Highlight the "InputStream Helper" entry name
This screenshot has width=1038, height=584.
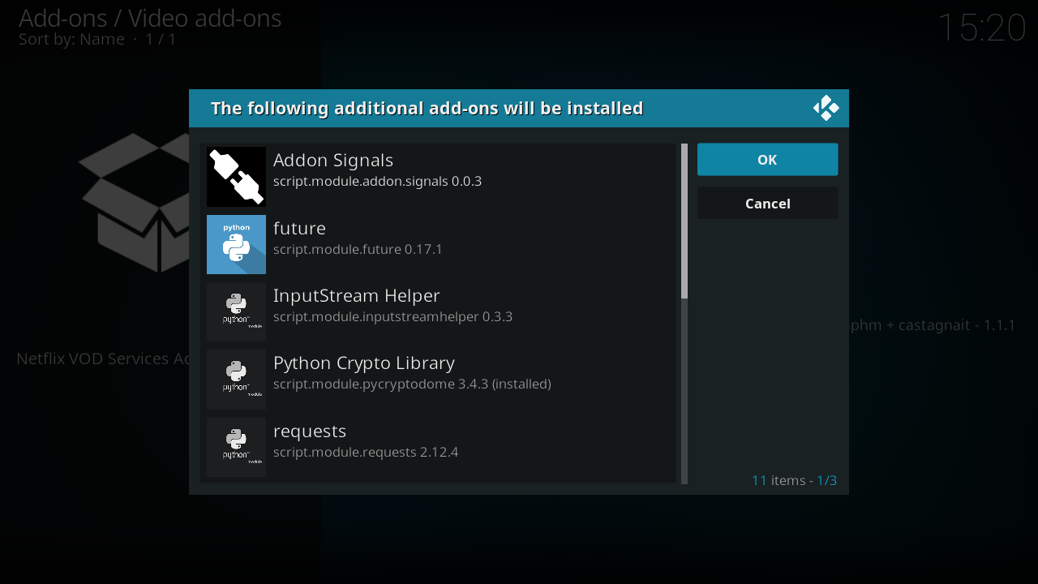356,295
